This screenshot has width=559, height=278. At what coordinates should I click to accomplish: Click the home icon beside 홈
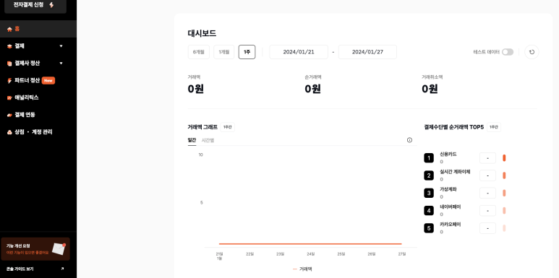click(x=9, y=29)
